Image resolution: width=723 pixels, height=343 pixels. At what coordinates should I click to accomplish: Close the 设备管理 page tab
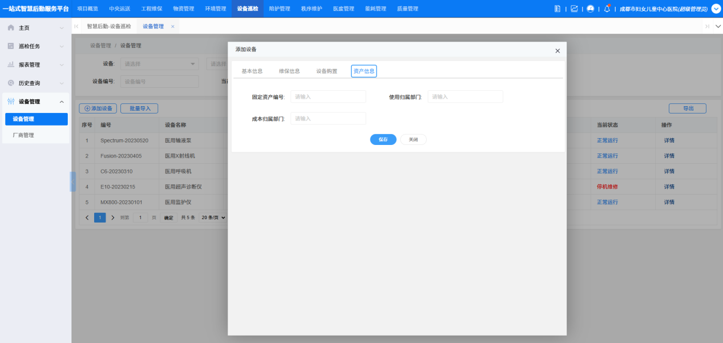tap(173, 26)
